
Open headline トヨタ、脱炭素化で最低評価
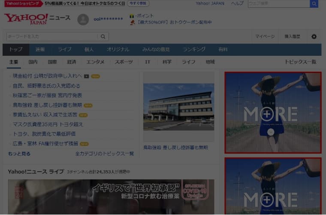44,134
